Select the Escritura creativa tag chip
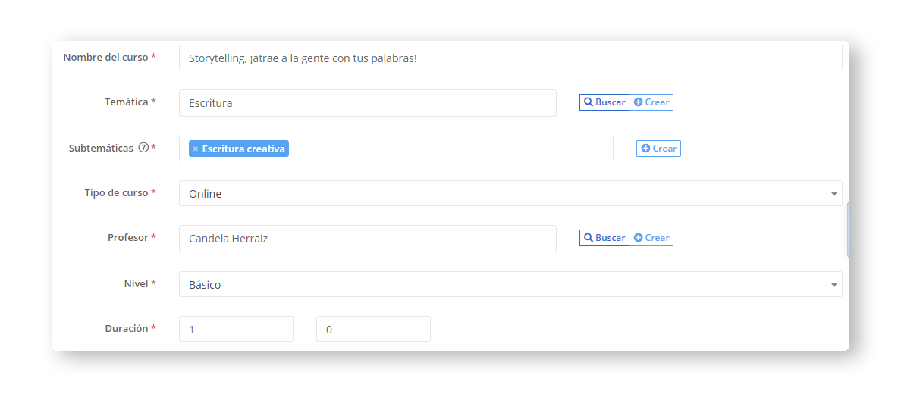 click(243, 149)
